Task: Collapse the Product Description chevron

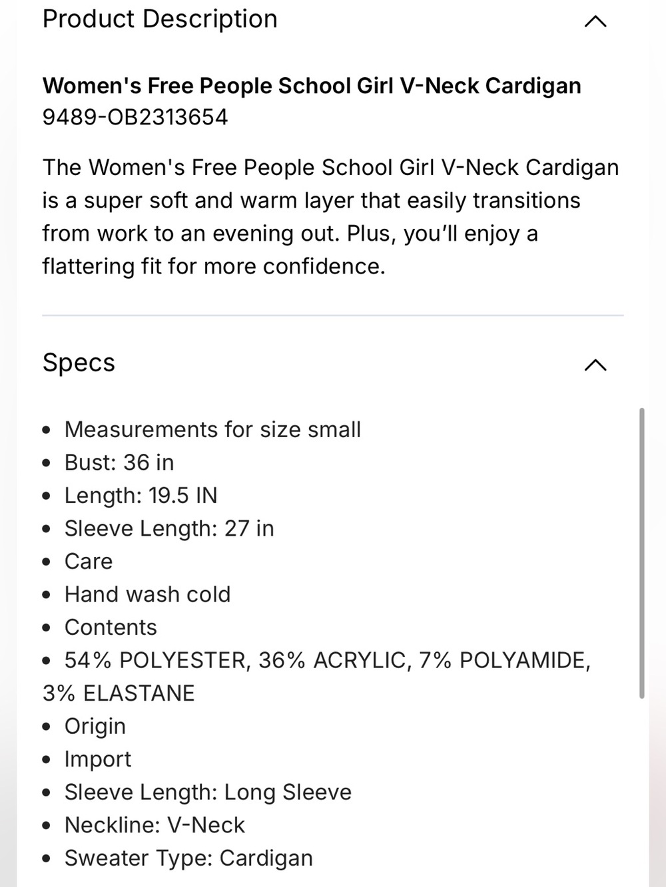Action: [595, 21]
